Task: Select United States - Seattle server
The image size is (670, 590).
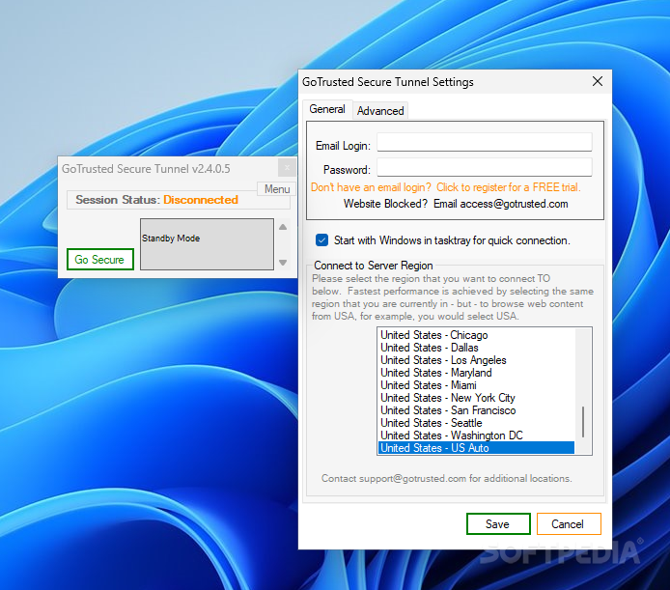Action: (477, 422)
